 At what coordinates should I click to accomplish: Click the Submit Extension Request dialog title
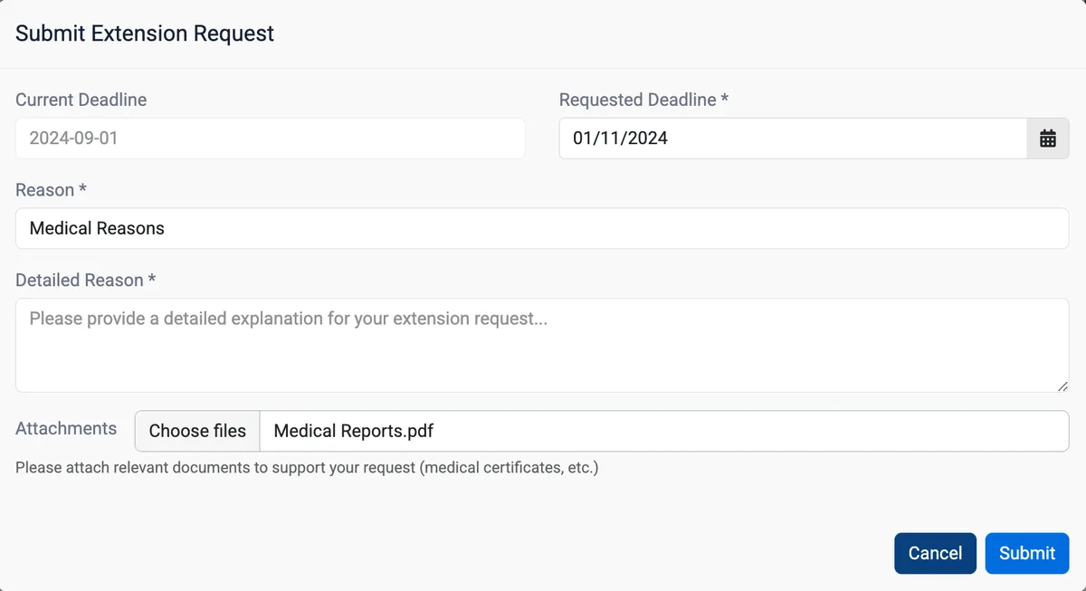coord(144,33)
